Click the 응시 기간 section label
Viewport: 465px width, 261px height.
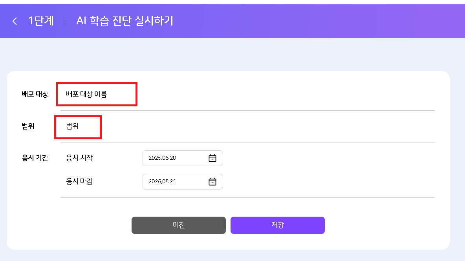35,158
